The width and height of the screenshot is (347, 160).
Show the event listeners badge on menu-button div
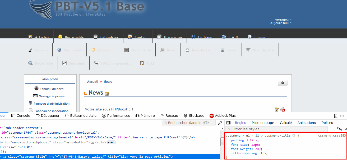tap(111, 142)
